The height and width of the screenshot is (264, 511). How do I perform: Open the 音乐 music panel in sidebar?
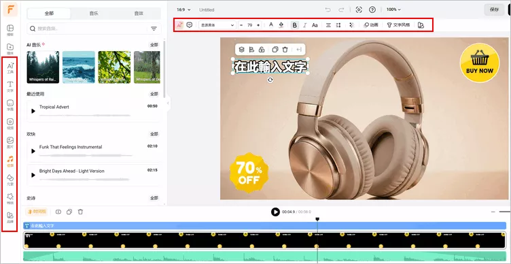[x=10, y=161]
